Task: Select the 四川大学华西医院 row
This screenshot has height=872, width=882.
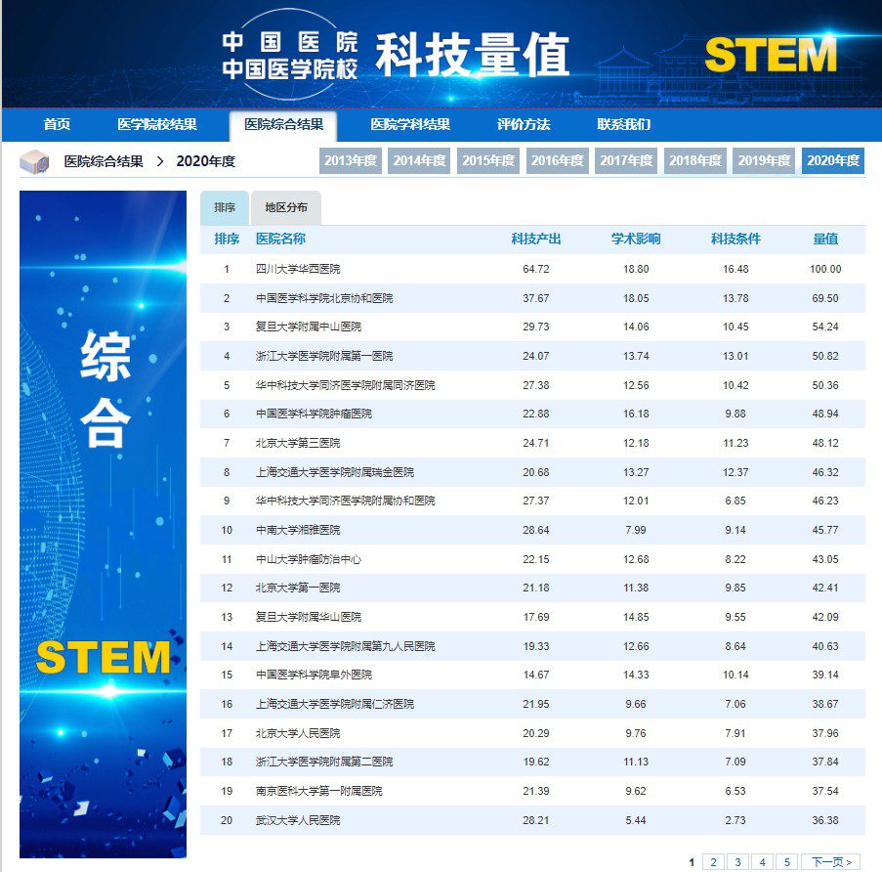Action: point(532,269)
